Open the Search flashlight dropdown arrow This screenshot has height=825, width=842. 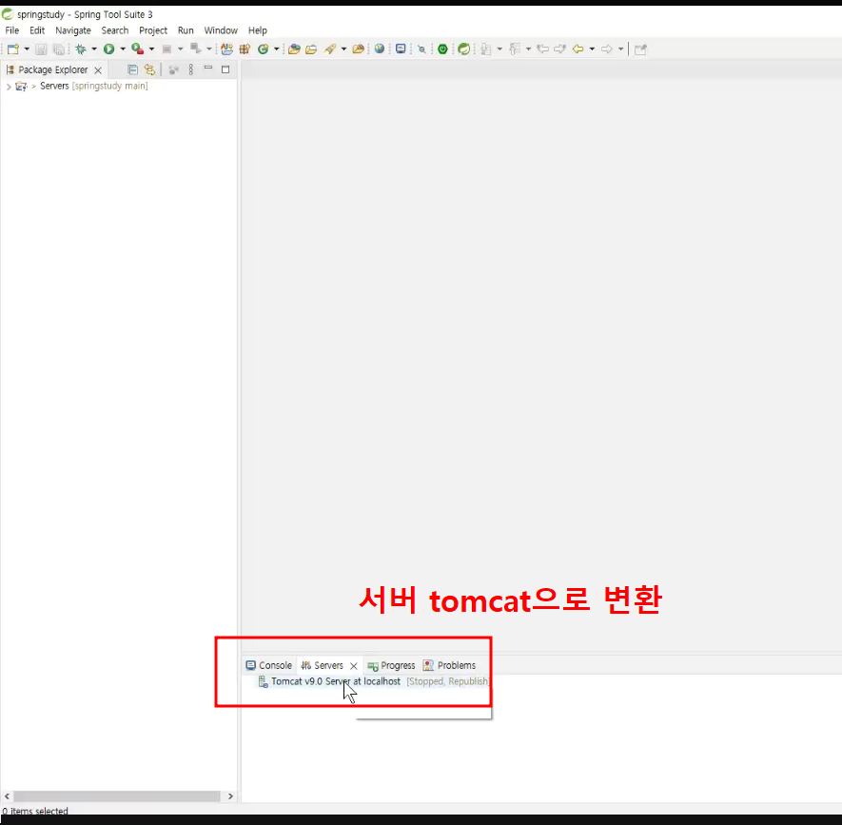click(343, 49)
